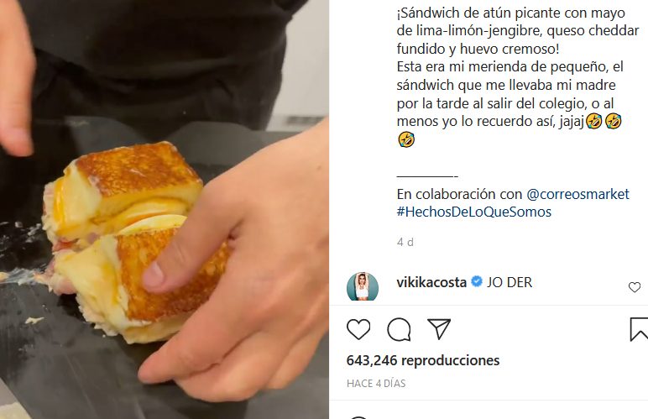
Task: Click the HACE 4 DÍAS post date
Action: coord(376,384)
